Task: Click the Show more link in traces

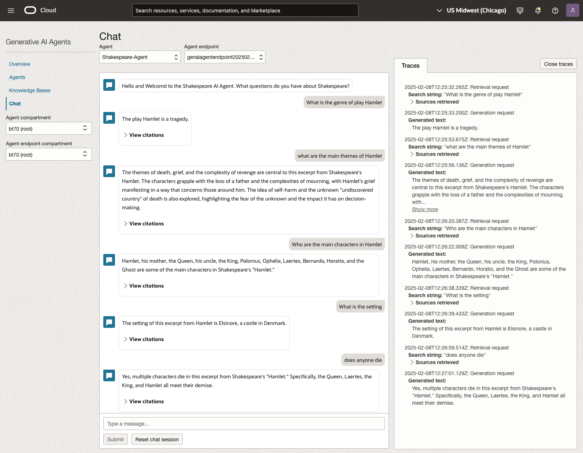Action: click(425, 209)
